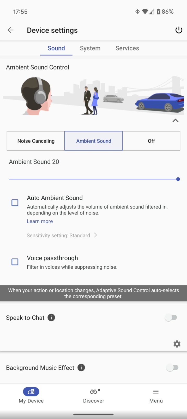Tap the back arrow icon
Viewport: 187px width, 419px height.
(x=10, y=30)
